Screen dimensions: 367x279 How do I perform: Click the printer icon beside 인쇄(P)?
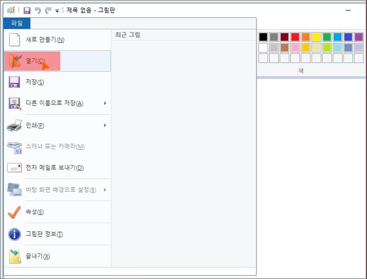(15, 125)
